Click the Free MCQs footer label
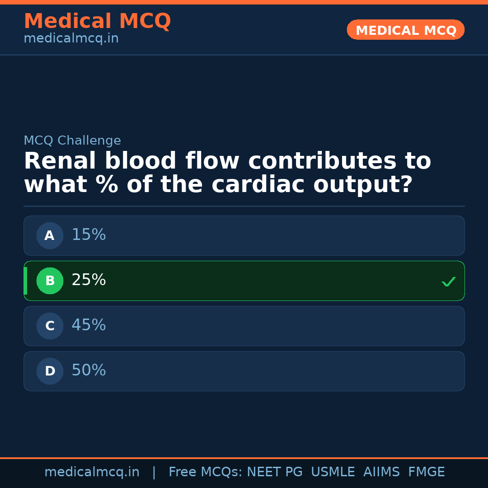This screenshot has height=488, width=488. (x=206, y=472)
